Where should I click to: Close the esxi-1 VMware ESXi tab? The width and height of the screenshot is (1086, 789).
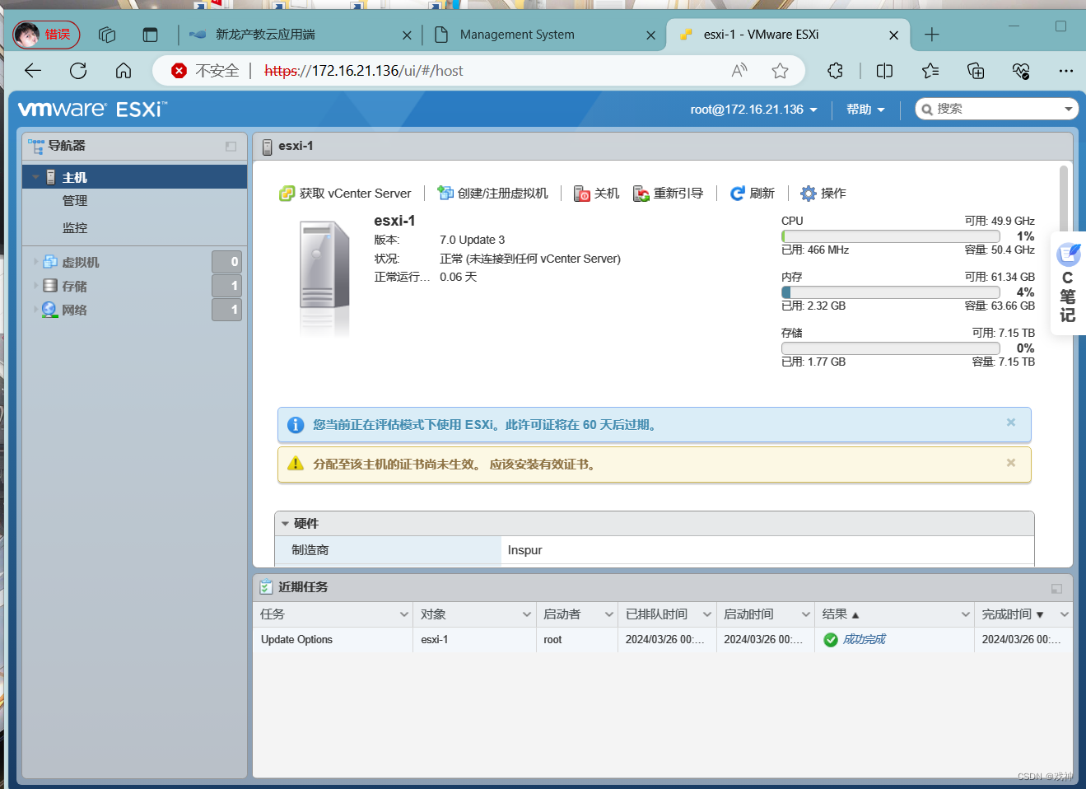(x=894, y=35)
